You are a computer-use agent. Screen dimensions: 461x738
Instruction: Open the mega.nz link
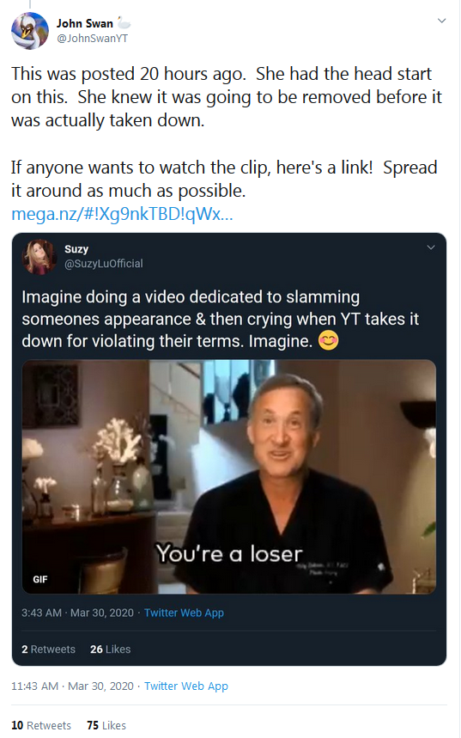pyautogui.click(x=122, y=214)
